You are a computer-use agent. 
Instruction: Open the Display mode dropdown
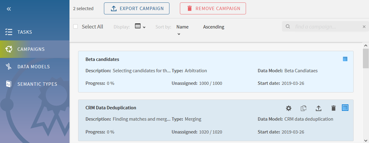(140, 27)
